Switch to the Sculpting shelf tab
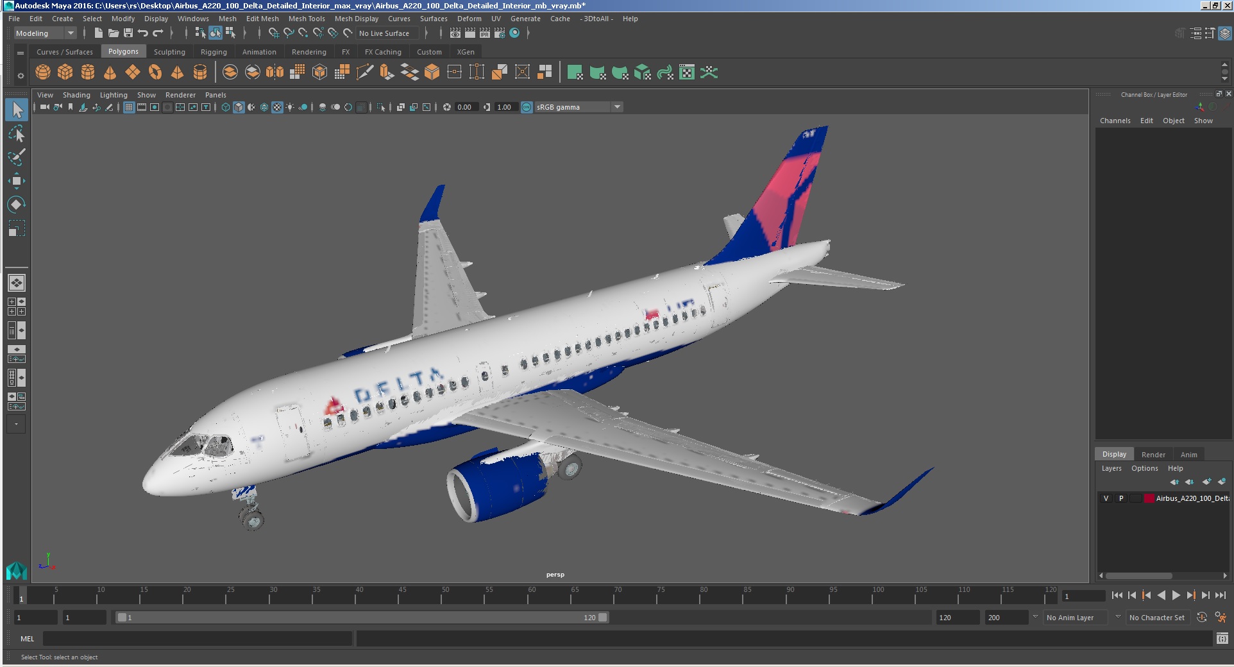Viewport: 1234px width, 667px height. click(169, 52)
